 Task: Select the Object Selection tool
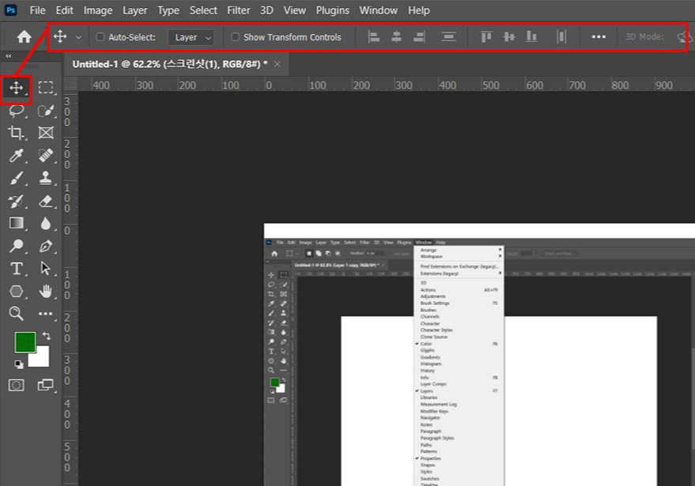point(46,111)
